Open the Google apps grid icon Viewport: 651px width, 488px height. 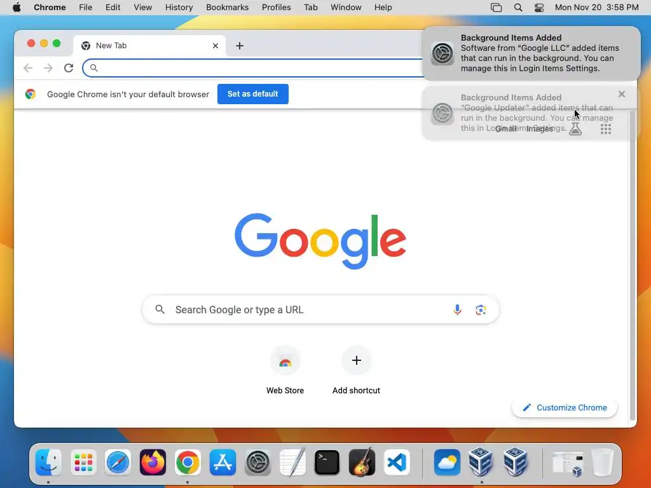(x=606, y=129)
